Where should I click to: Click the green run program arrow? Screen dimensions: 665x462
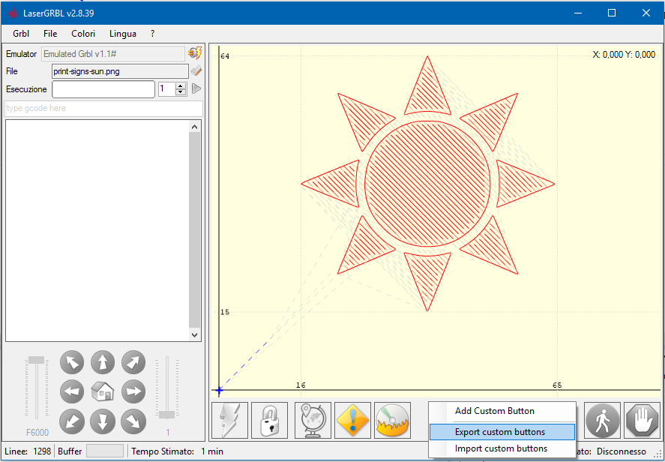click(196, 88)
